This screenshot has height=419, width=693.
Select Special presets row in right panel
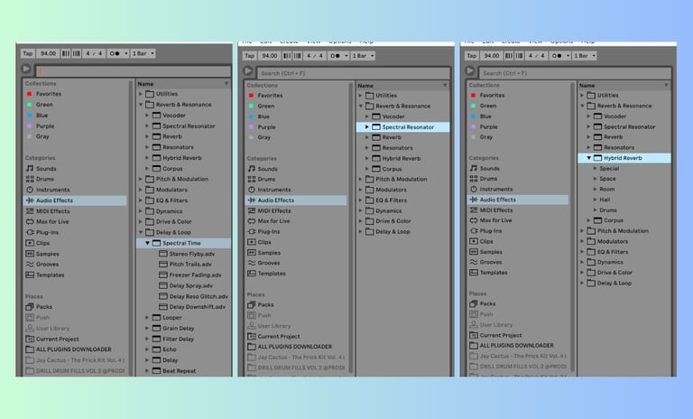click(609, 169)
